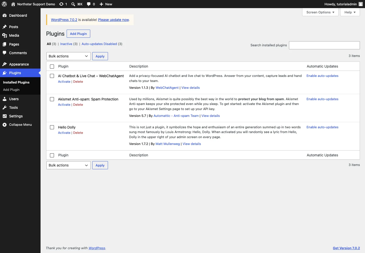Screen dimensions: 365x253
Task: Click the Settings sliders icon in sidebar
Action: 5,116
